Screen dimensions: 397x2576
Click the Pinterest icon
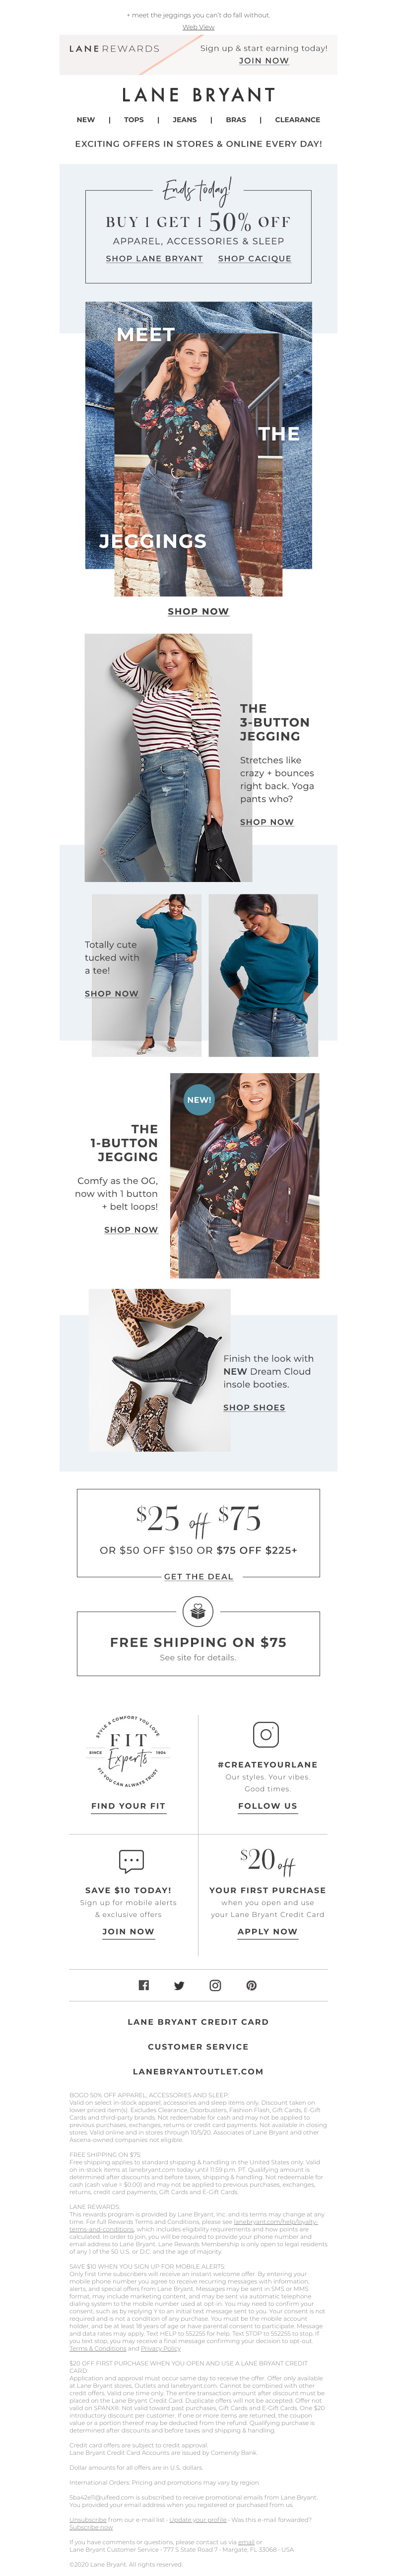pyautogui.click(x=251, y=1985)
